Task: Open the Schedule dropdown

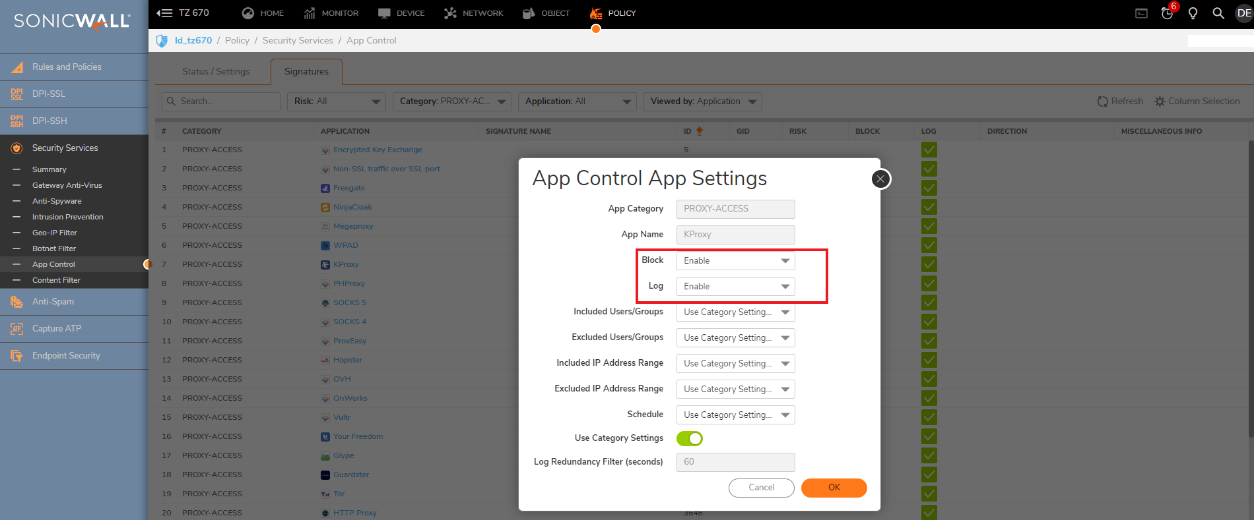Action: coord(735,415)
